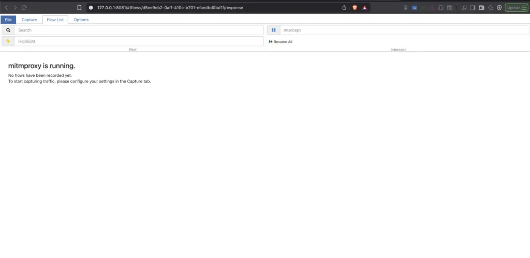
Task: Open the Brave VPN shield icon
Action: (499, 7)
